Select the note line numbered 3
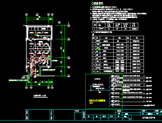Image resolution: width=162 pixels, height=123 pixels. 119,15
